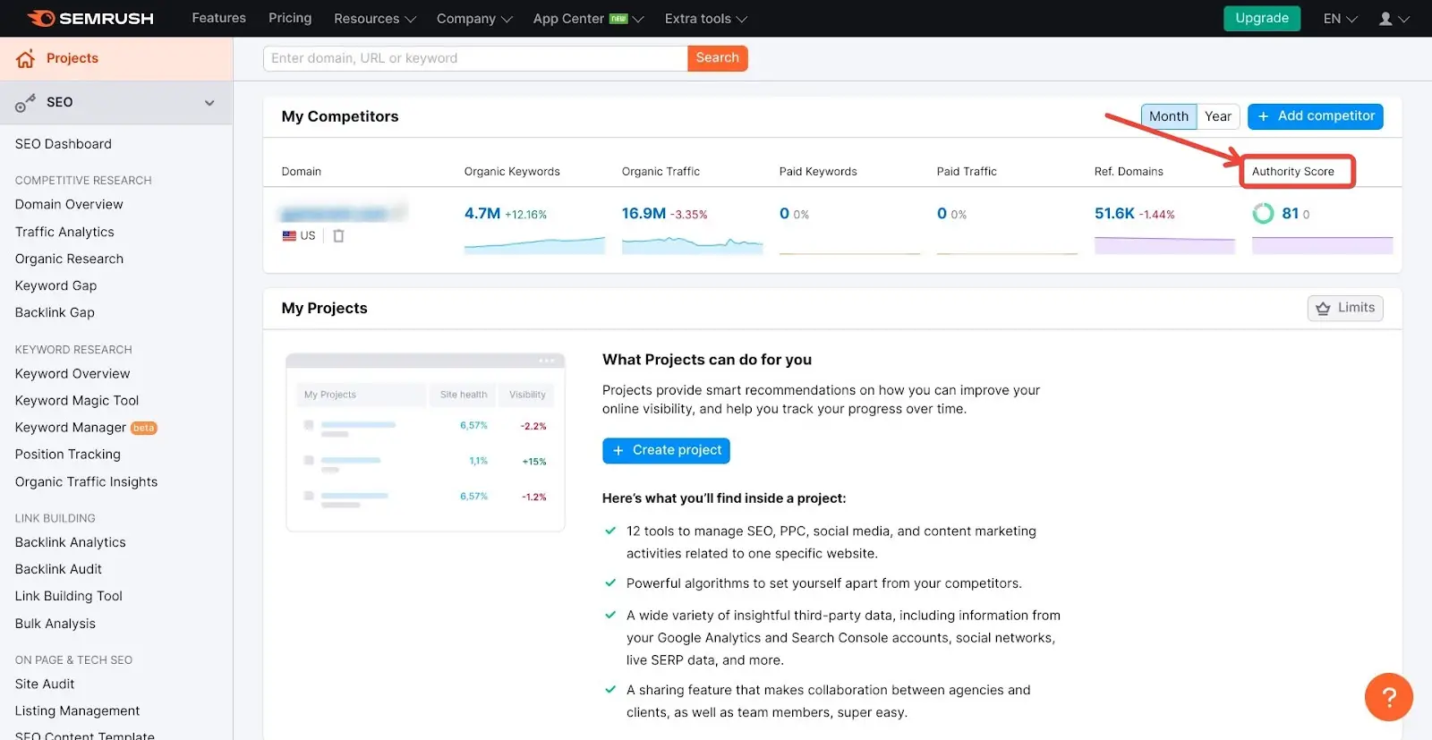Screen dimensions: 1432x740
Task: Click the 51.6K ref domains value
Action: click(x=1114, y=214)
